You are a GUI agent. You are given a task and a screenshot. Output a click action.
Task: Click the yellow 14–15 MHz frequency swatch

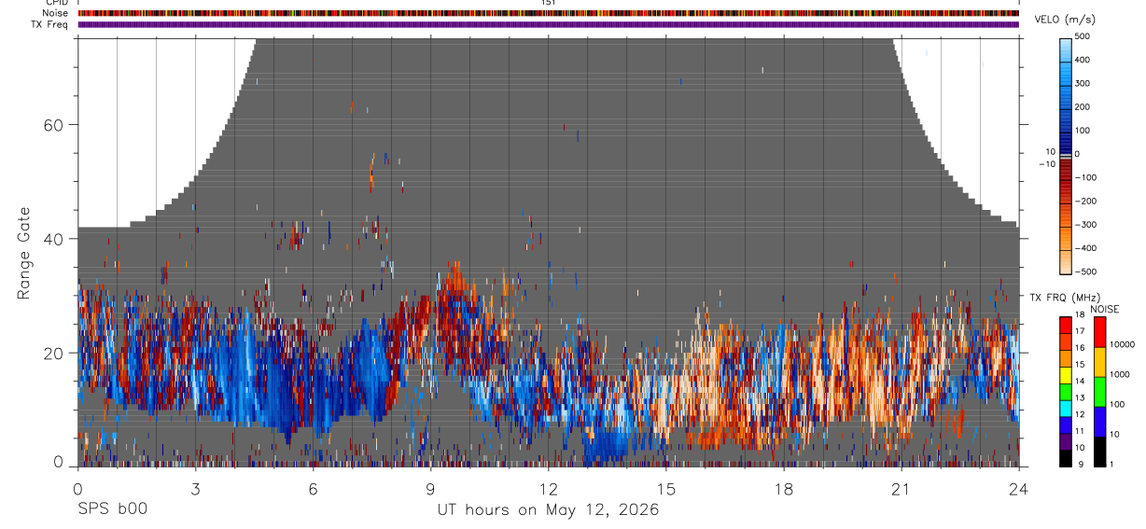click(1066, 375)
